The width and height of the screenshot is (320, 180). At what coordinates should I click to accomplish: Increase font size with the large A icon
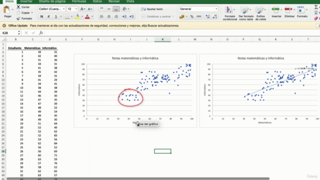coord(82,9)
